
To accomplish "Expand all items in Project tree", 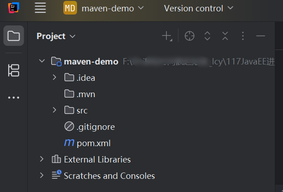I will pos(207,36).
